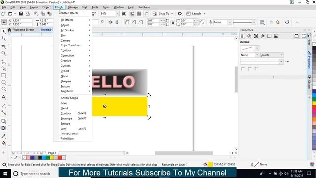Select the Zoom magnifier tool
Viewport: 316px width, 178px height.
pyautogui.click(x=3, y=53)
